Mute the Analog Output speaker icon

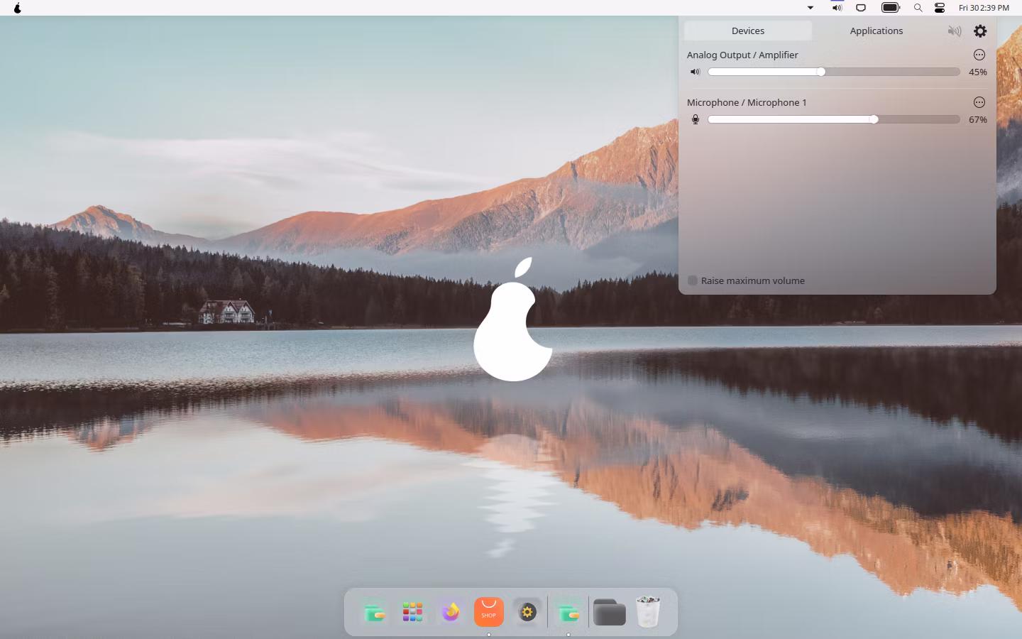(696, 72)
